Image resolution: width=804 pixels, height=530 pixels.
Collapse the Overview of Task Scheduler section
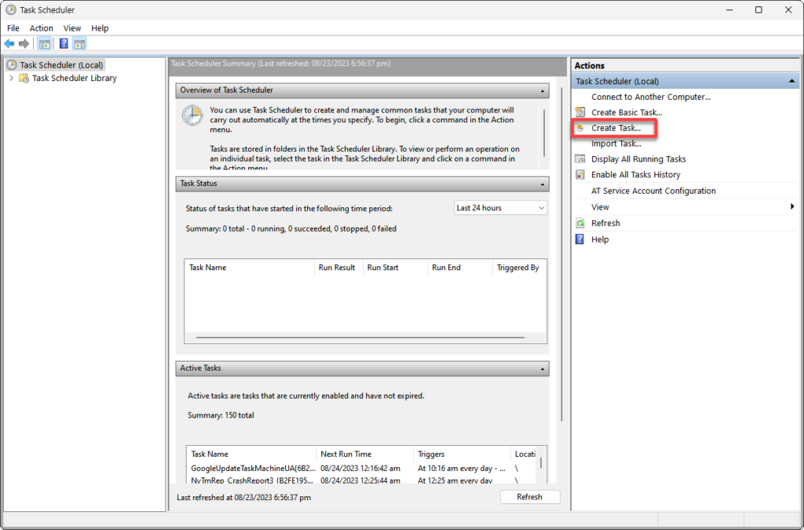click(542, 90)
